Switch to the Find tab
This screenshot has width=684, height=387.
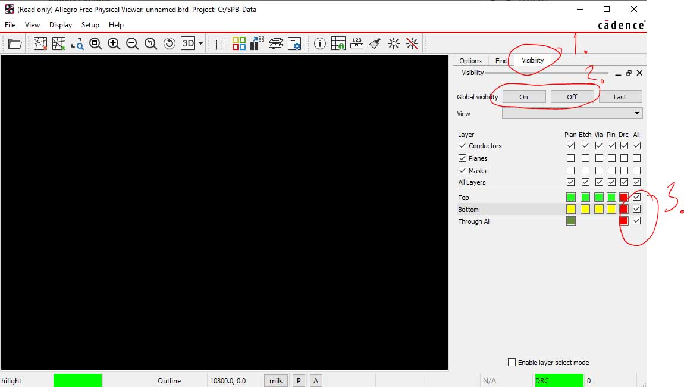[501, 61]
